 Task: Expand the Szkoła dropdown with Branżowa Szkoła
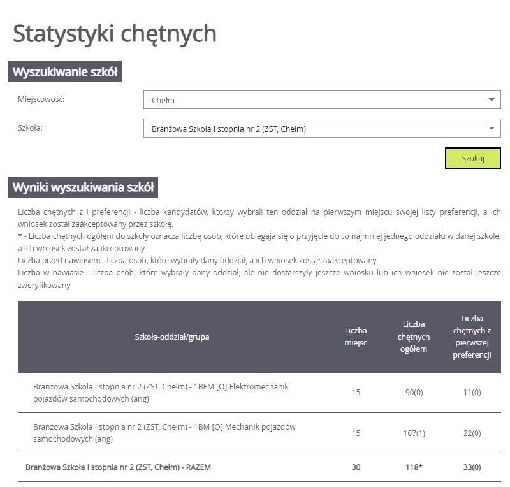pyautogui.click(x=322, y=129)
